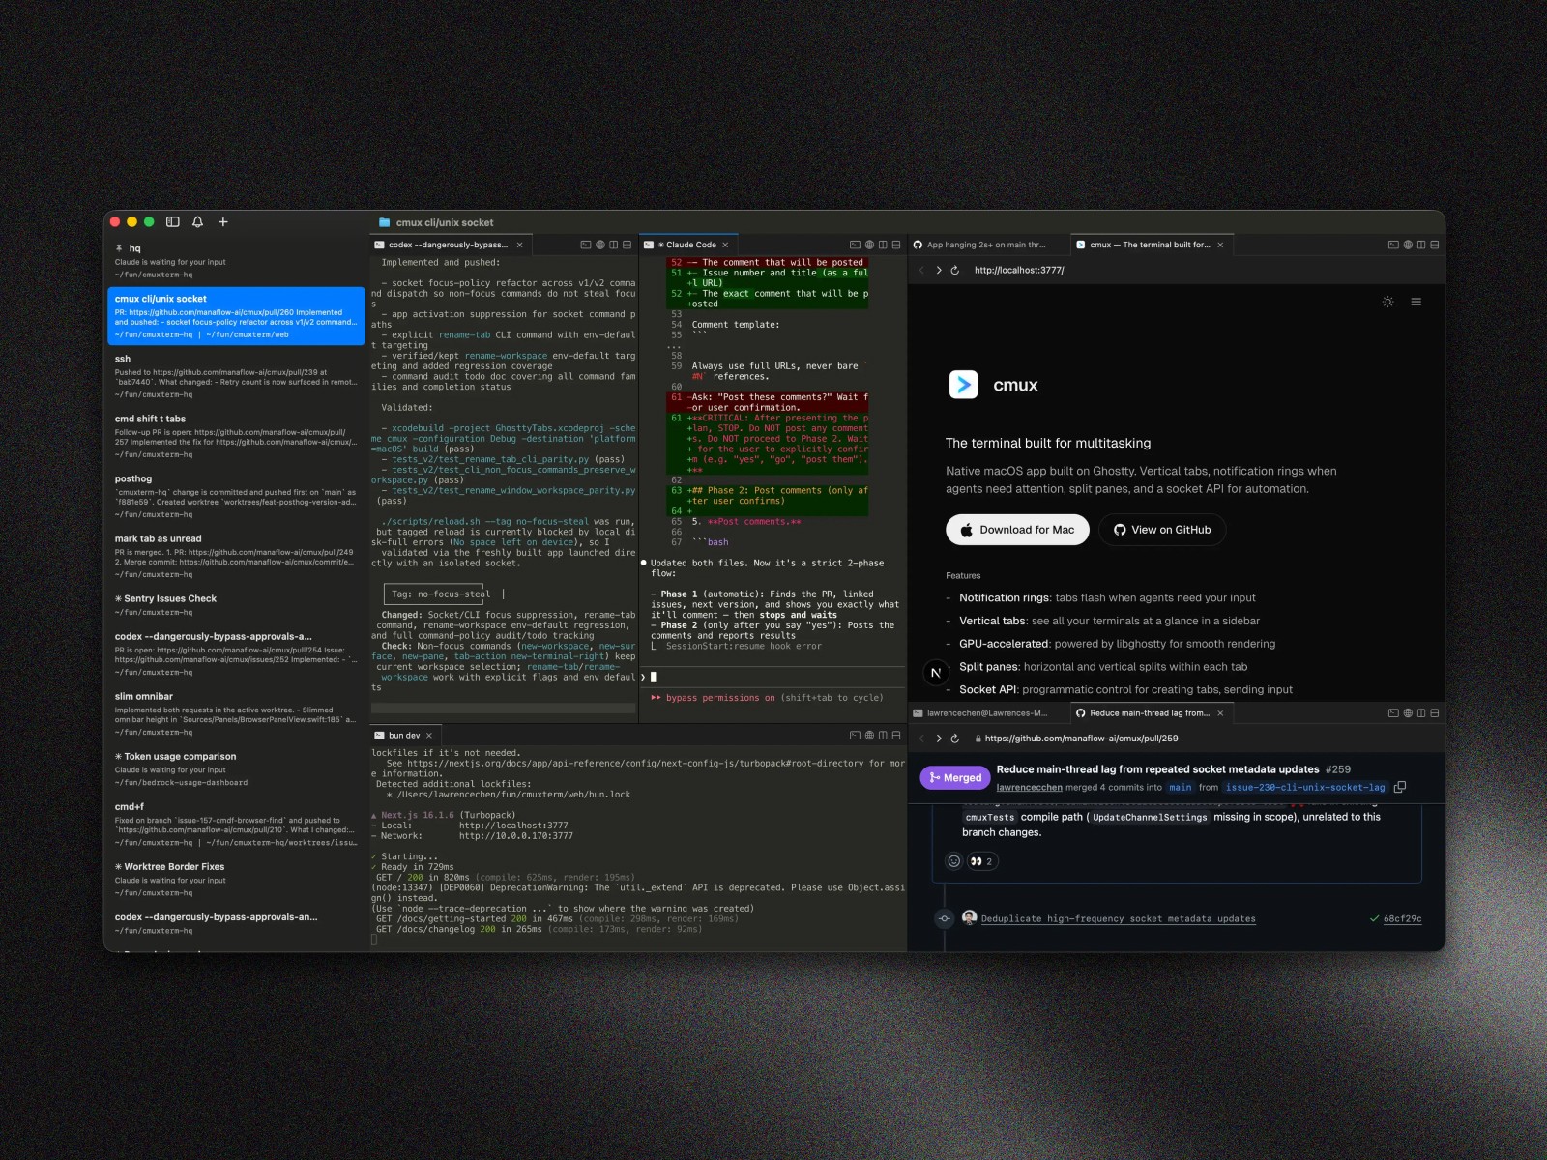
Task: New browser globe icon in Claude Code pane
Action: tap(868, 246)
